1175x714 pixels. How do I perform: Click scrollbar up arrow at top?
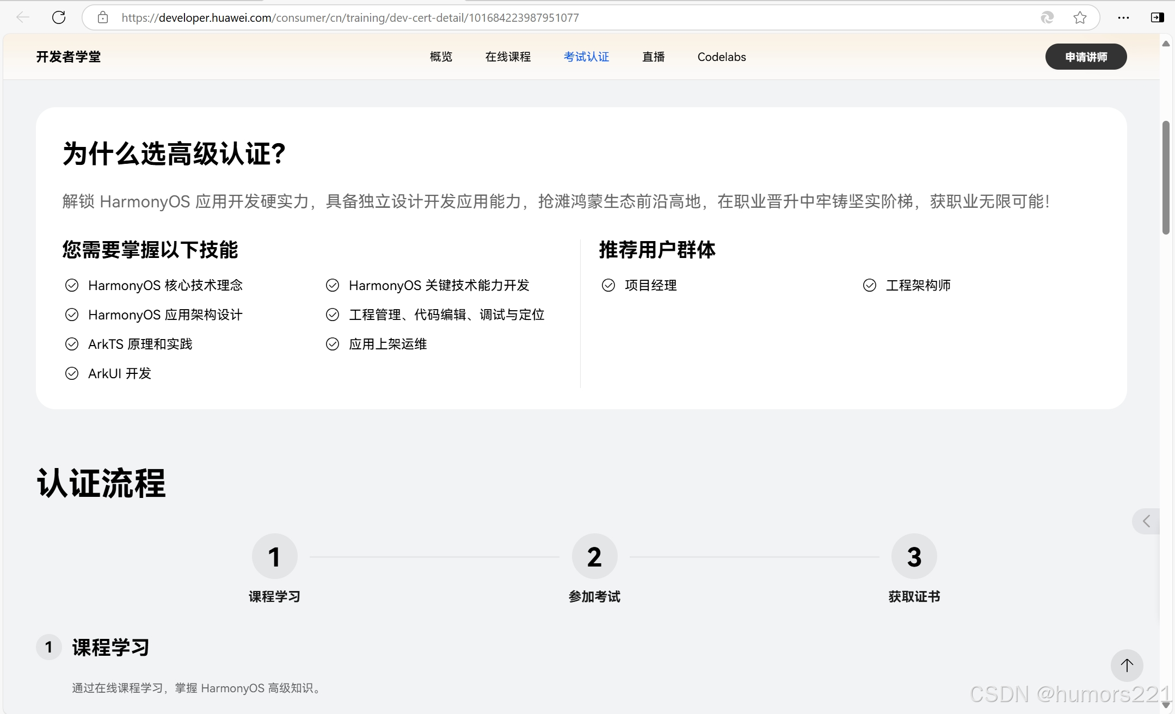[x=1166, y=44]
